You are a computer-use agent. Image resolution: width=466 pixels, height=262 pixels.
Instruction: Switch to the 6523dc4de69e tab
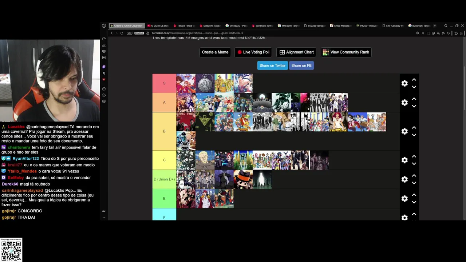[x=315, y=26]
